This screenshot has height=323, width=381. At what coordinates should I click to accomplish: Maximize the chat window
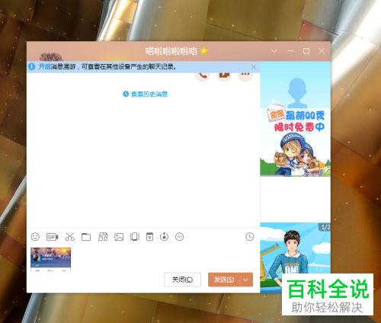tap(306, 51)
